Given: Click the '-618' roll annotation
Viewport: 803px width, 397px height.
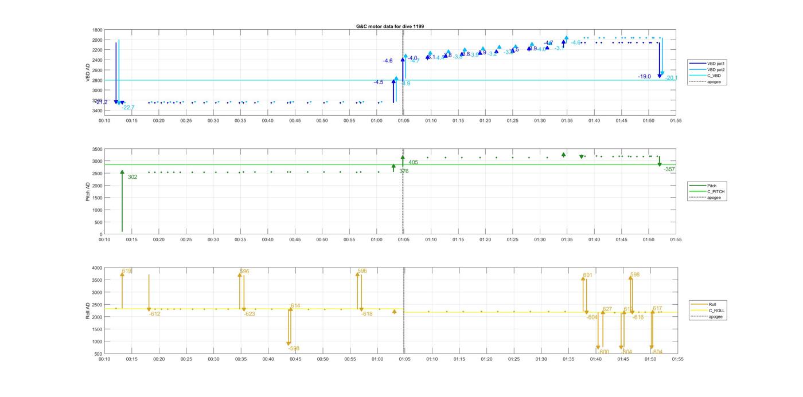Looking at the screenshot, I should tap(367, 314).
